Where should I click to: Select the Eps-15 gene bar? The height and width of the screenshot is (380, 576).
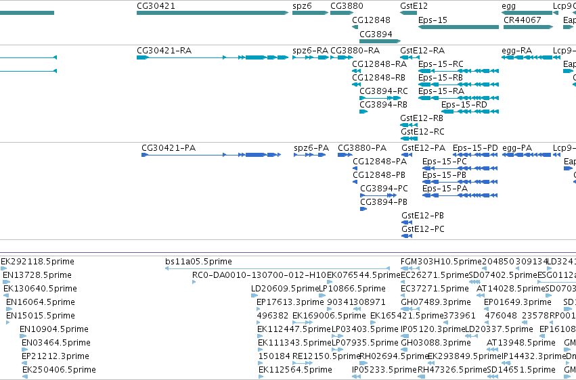458,27
